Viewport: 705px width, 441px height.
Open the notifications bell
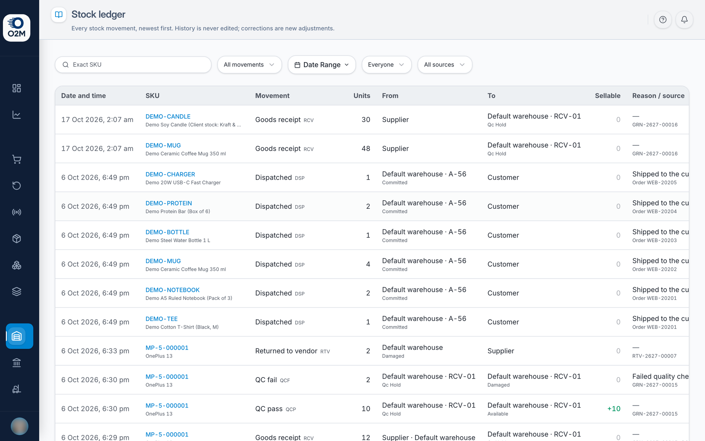(x=684, y=20)
